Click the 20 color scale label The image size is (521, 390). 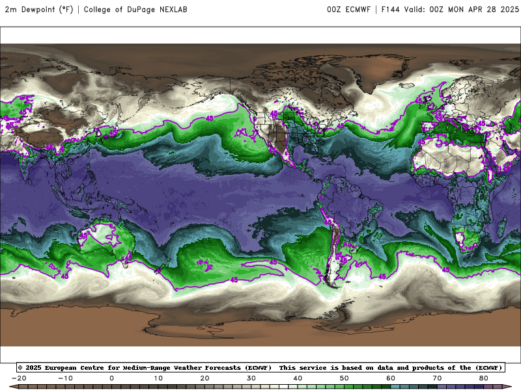click(x=204, y=378)
